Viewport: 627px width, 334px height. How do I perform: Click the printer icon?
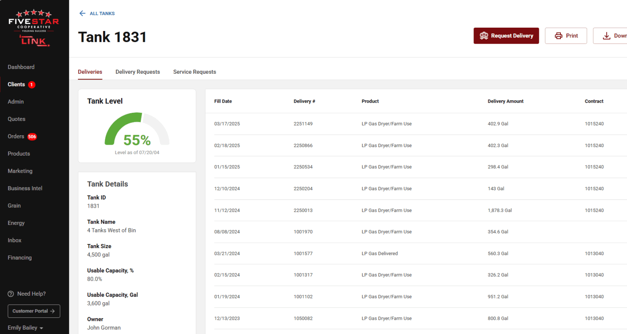pos(558,36)
